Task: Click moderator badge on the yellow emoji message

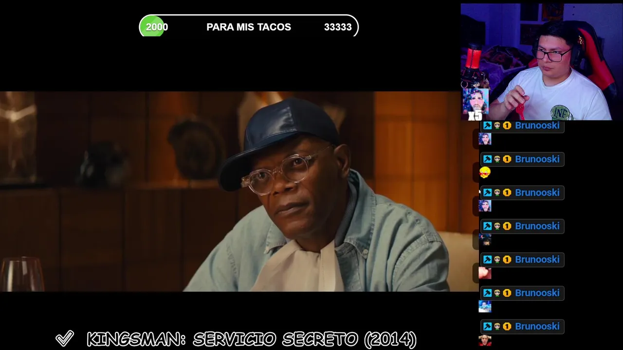Action: coord(487,159)
